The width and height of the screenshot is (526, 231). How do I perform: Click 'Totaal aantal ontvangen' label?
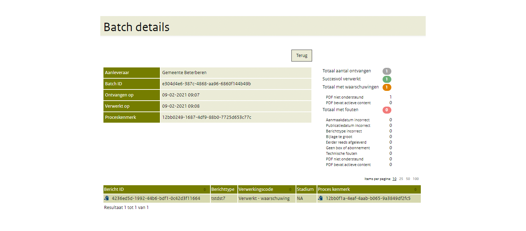[346, 71]
